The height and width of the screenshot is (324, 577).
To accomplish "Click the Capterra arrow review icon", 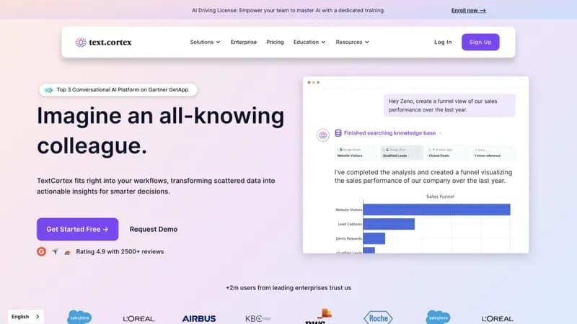I will click(x=55, y=251).
